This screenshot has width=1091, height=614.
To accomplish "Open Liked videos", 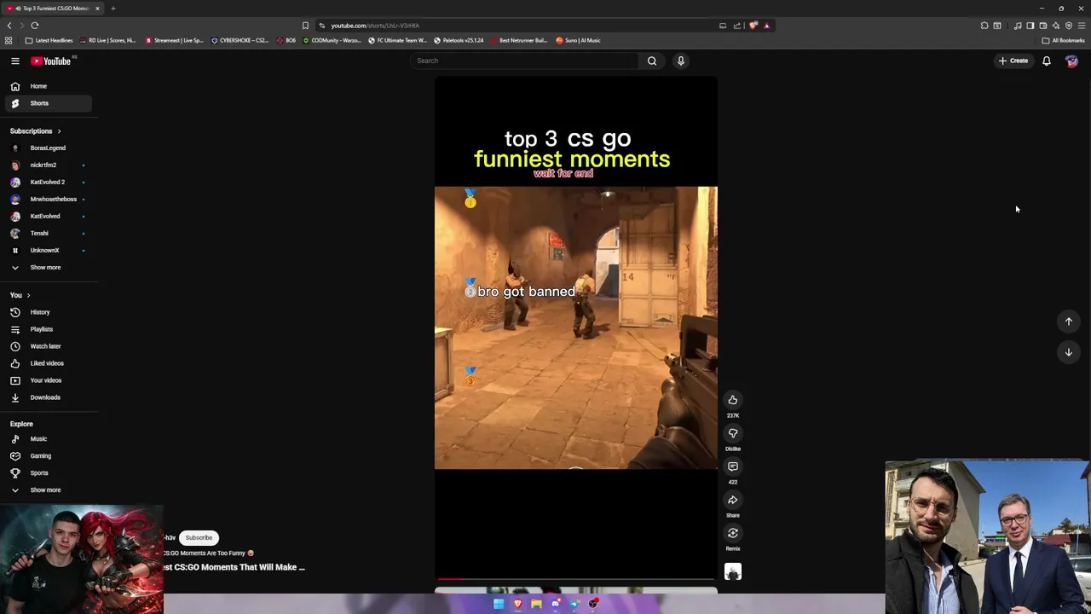I will click(x=48, y=363).
